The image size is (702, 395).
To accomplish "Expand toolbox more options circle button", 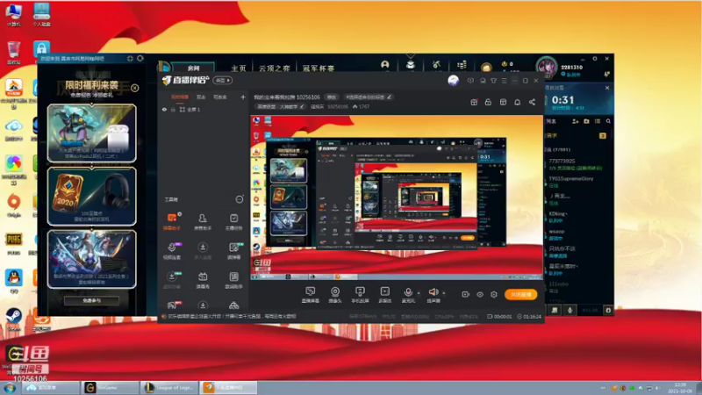I will (240, 199).
